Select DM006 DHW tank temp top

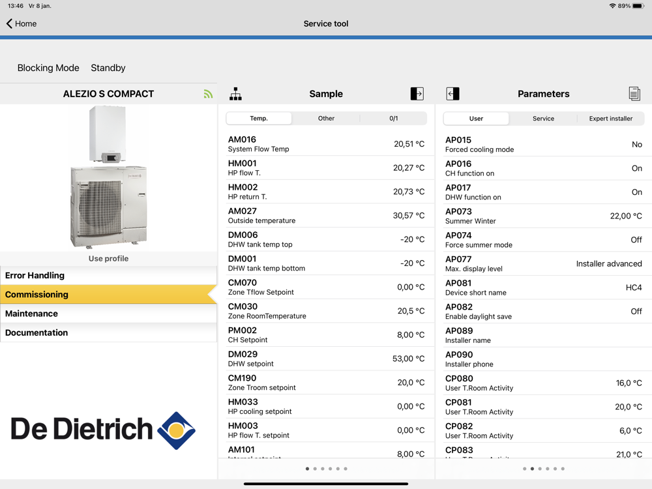pyautogui.click(x=327, y=239)
